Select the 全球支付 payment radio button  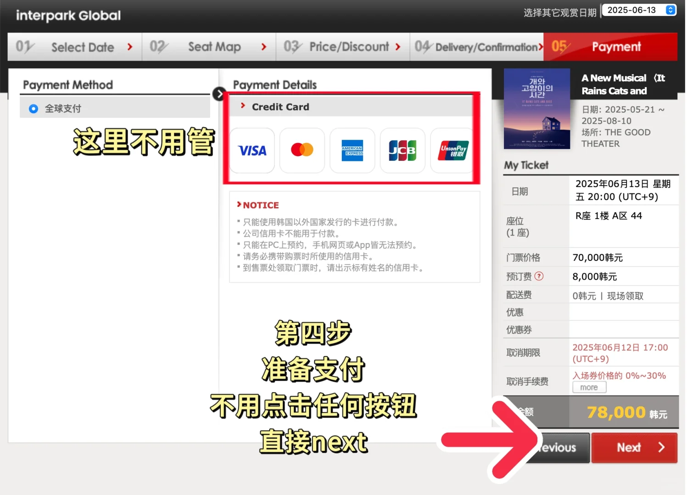point(33,108)
